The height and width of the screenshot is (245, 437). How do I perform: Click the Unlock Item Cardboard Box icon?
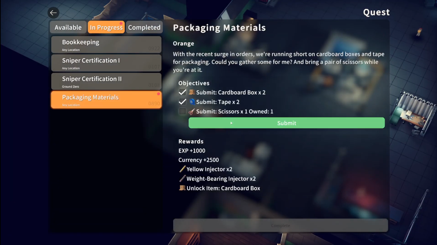[182, 188]
